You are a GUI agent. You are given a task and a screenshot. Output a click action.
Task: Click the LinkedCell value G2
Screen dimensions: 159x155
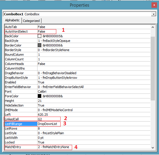pos(40,119)
